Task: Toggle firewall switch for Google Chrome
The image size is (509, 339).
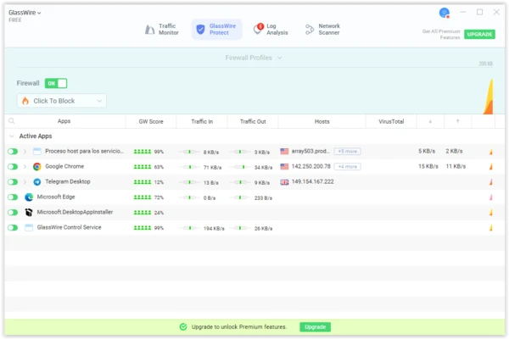Action: [13, 167]
